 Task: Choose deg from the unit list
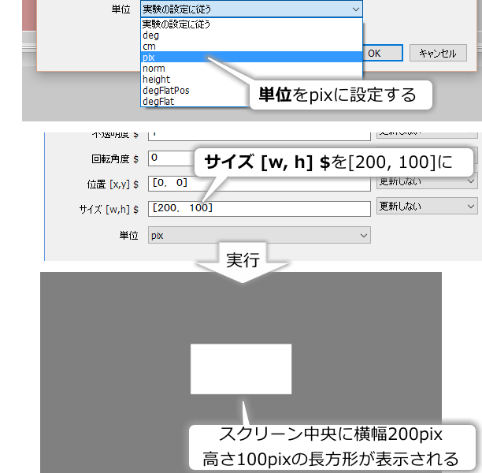tap(251, 35)
